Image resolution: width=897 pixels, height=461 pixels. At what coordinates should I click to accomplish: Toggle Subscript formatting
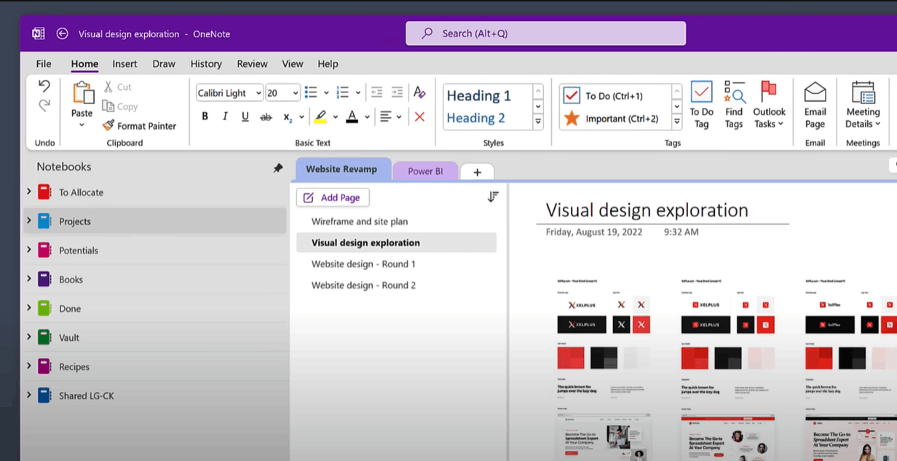tap(288, 117)
